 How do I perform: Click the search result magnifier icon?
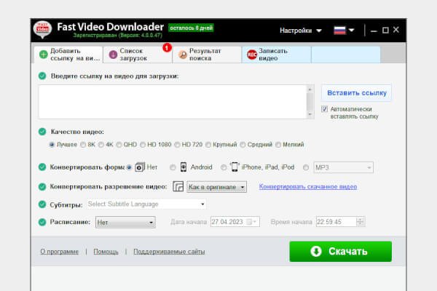coord(183,55)
